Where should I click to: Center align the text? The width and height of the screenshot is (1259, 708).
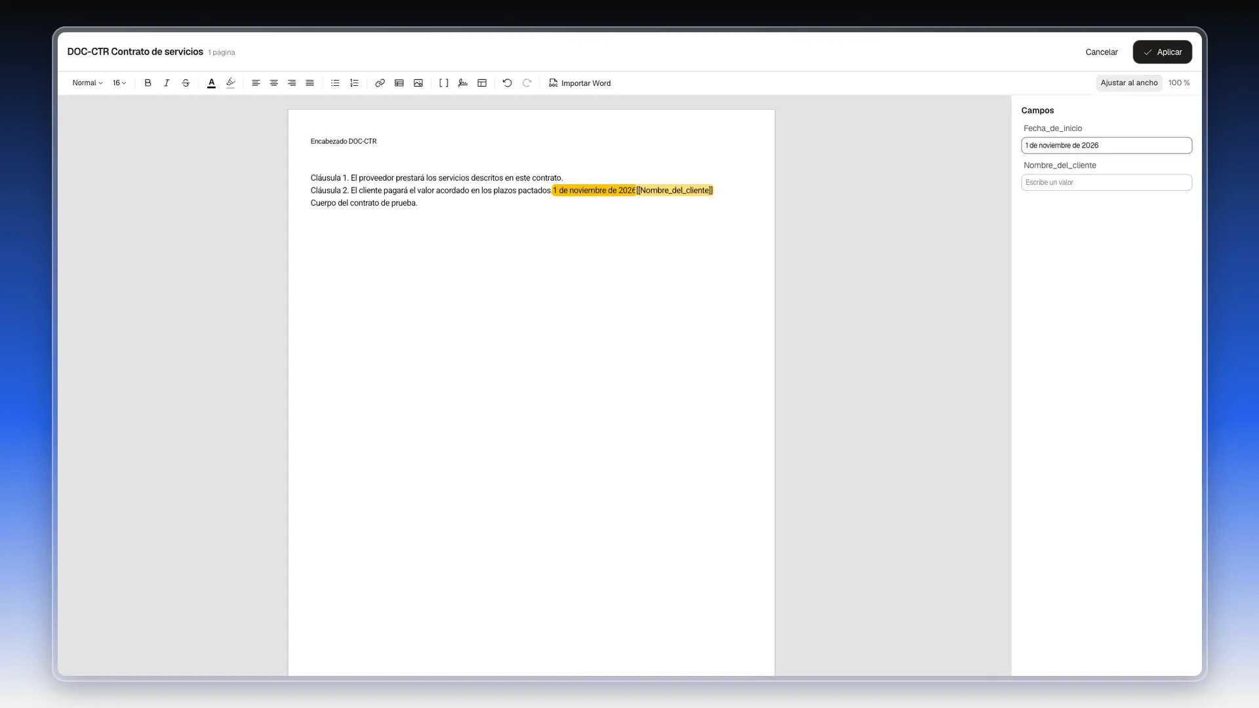click(274, 83)
